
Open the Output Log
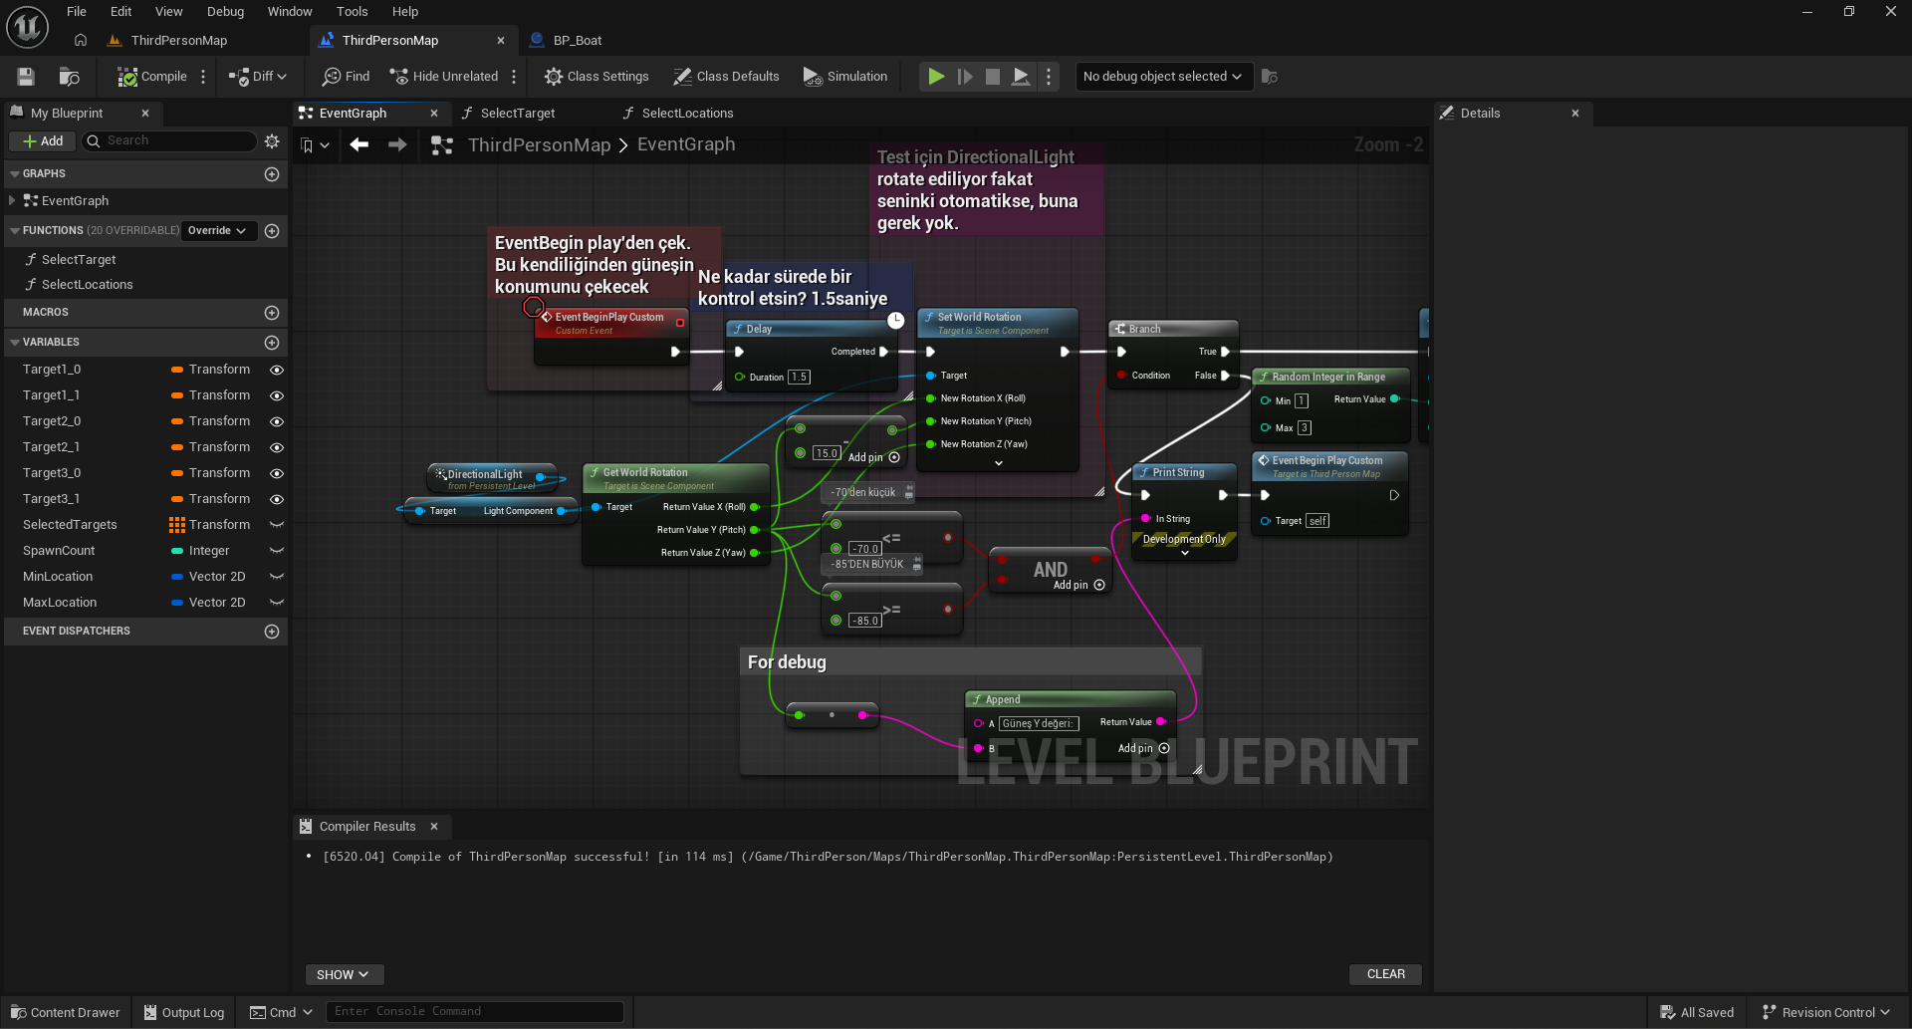[x=185, y=1013]
